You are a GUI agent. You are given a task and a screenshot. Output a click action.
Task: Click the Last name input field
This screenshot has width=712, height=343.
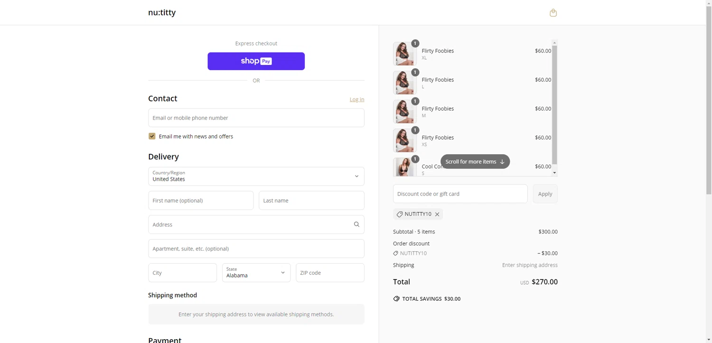click(311, 201)
